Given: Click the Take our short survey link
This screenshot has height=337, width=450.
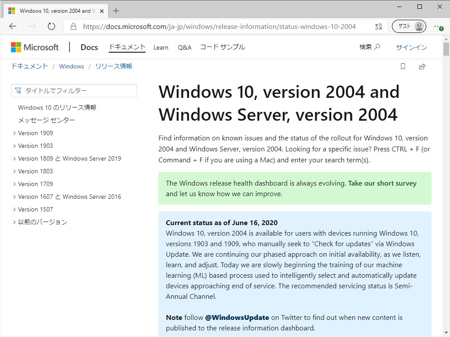Looking at the screenshot, I should point(382,183).
